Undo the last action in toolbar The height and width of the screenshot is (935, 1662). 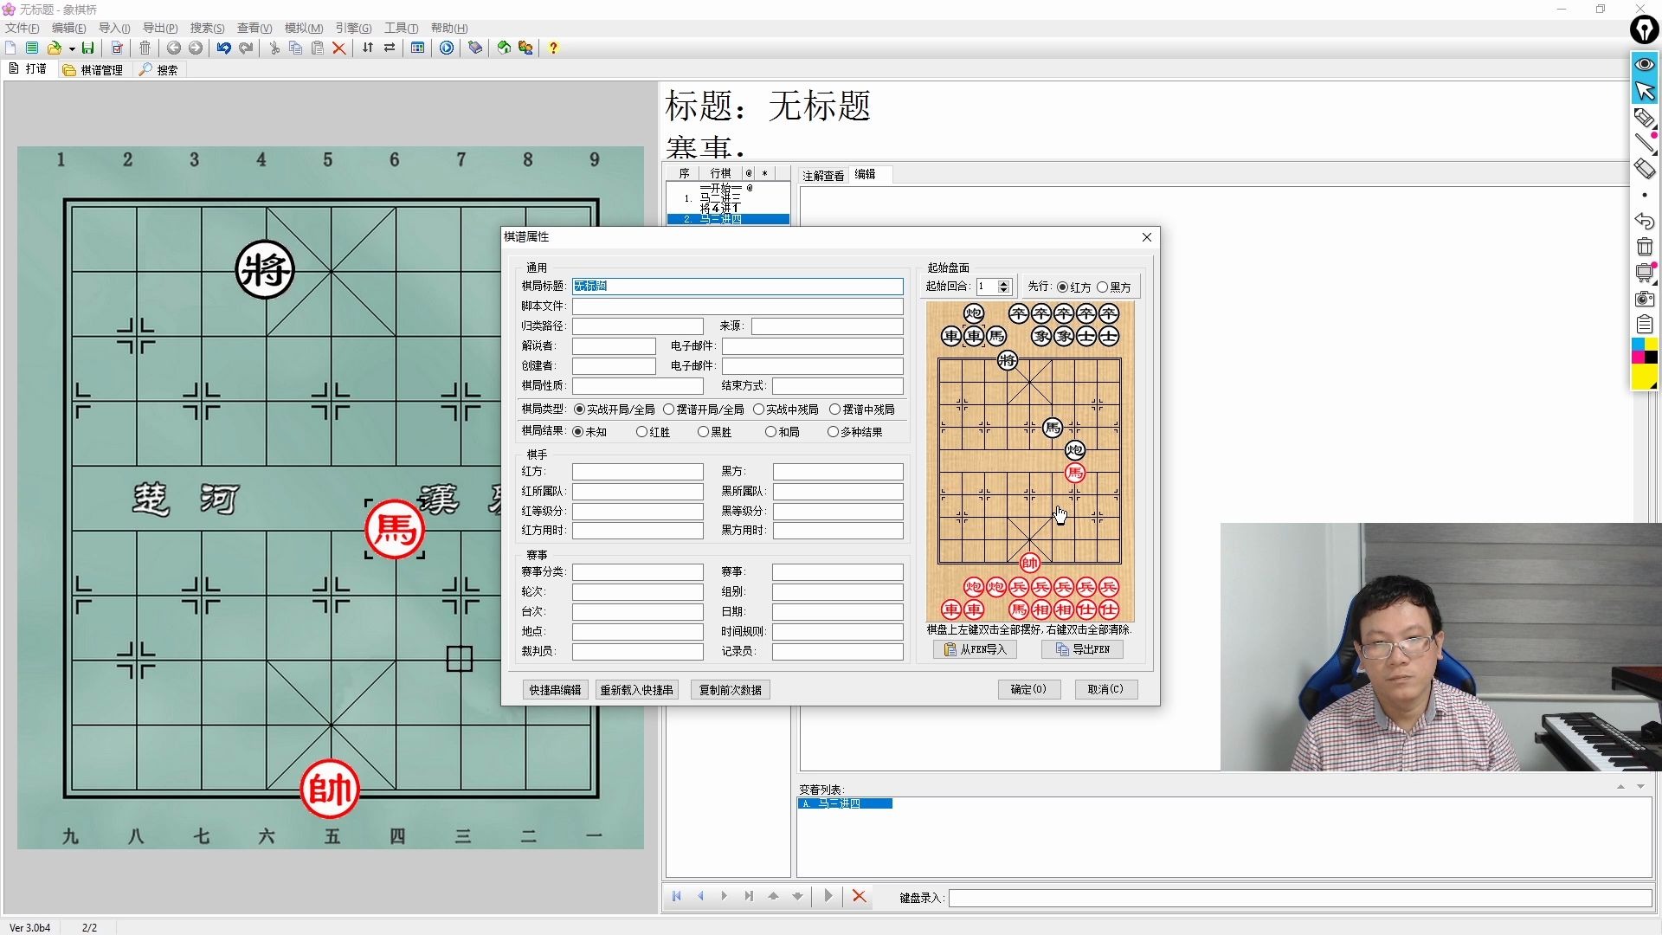tap(224, 48)
